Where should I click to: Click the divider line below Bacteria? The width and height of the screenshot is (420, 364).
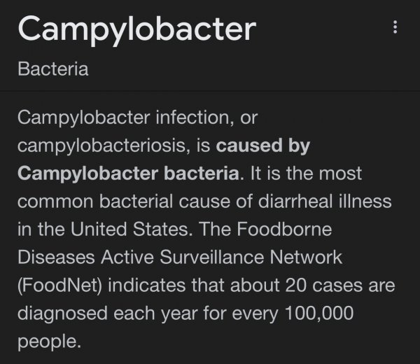[x=210, y=90]
